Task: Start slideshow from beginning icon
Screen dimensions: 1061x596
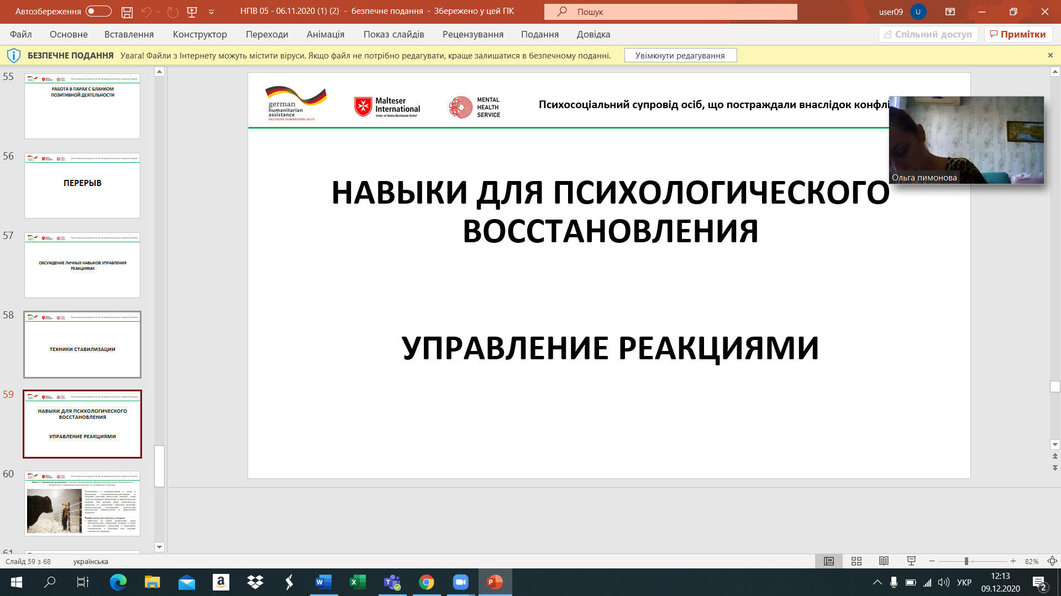Action: 192,12
